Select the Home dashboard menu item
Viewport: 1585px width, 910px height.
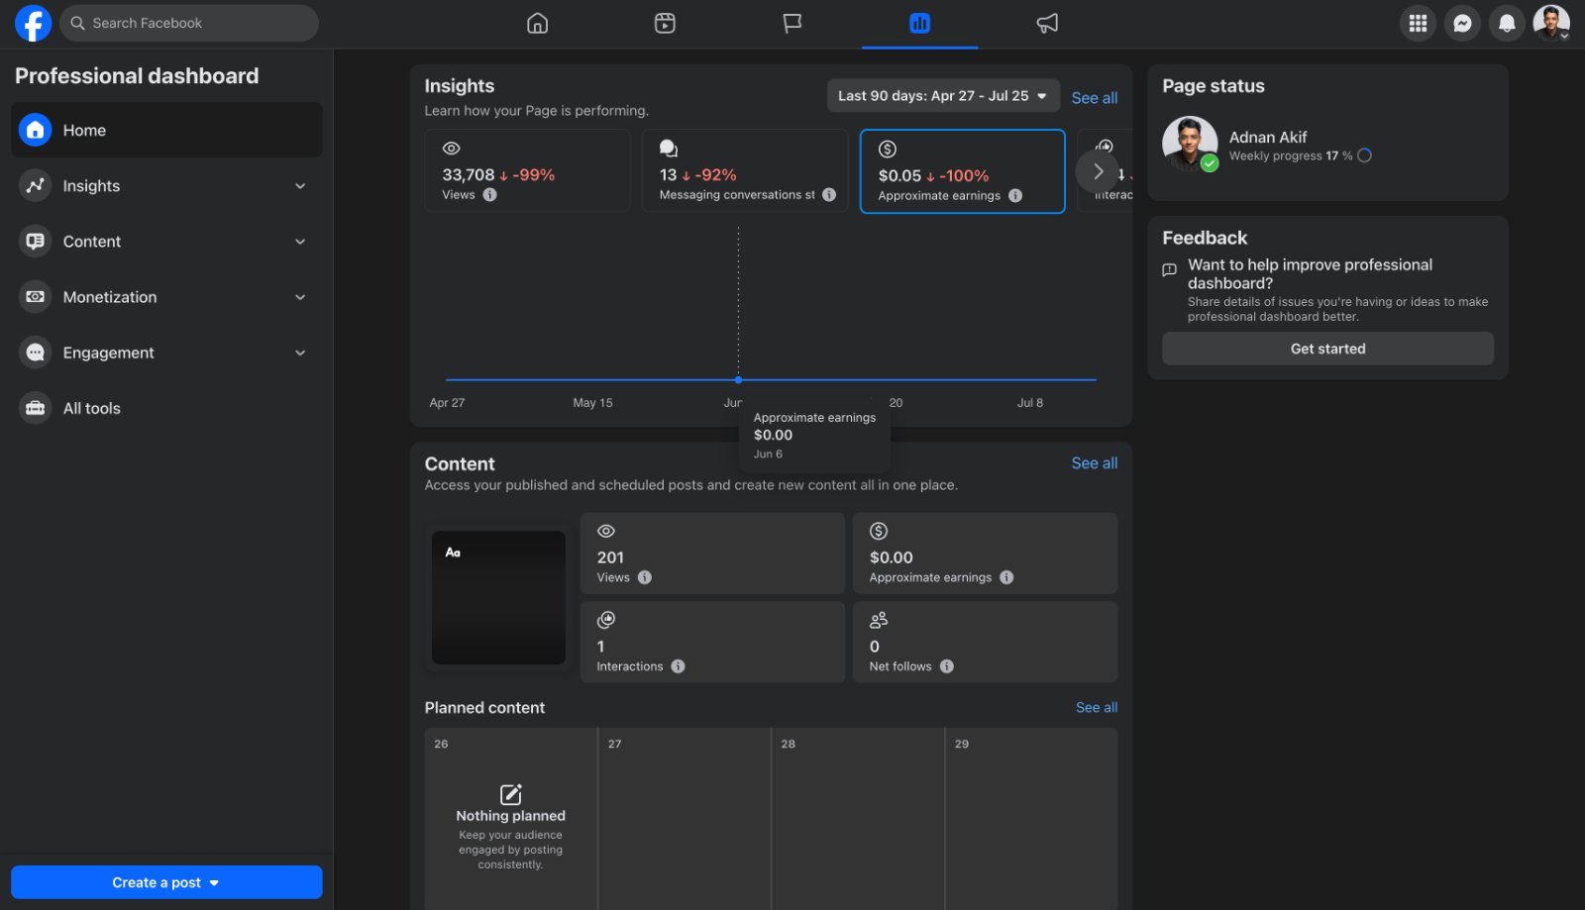coord(166,130)
